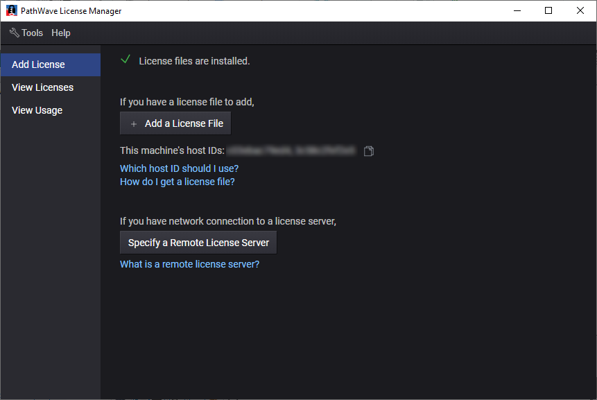Open 'What is a remote license server?' link

[x=189, y=264]
